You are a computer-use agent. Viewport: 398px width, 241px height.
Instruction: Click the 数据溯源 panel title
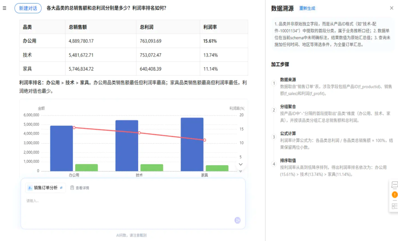click(282, 8)
